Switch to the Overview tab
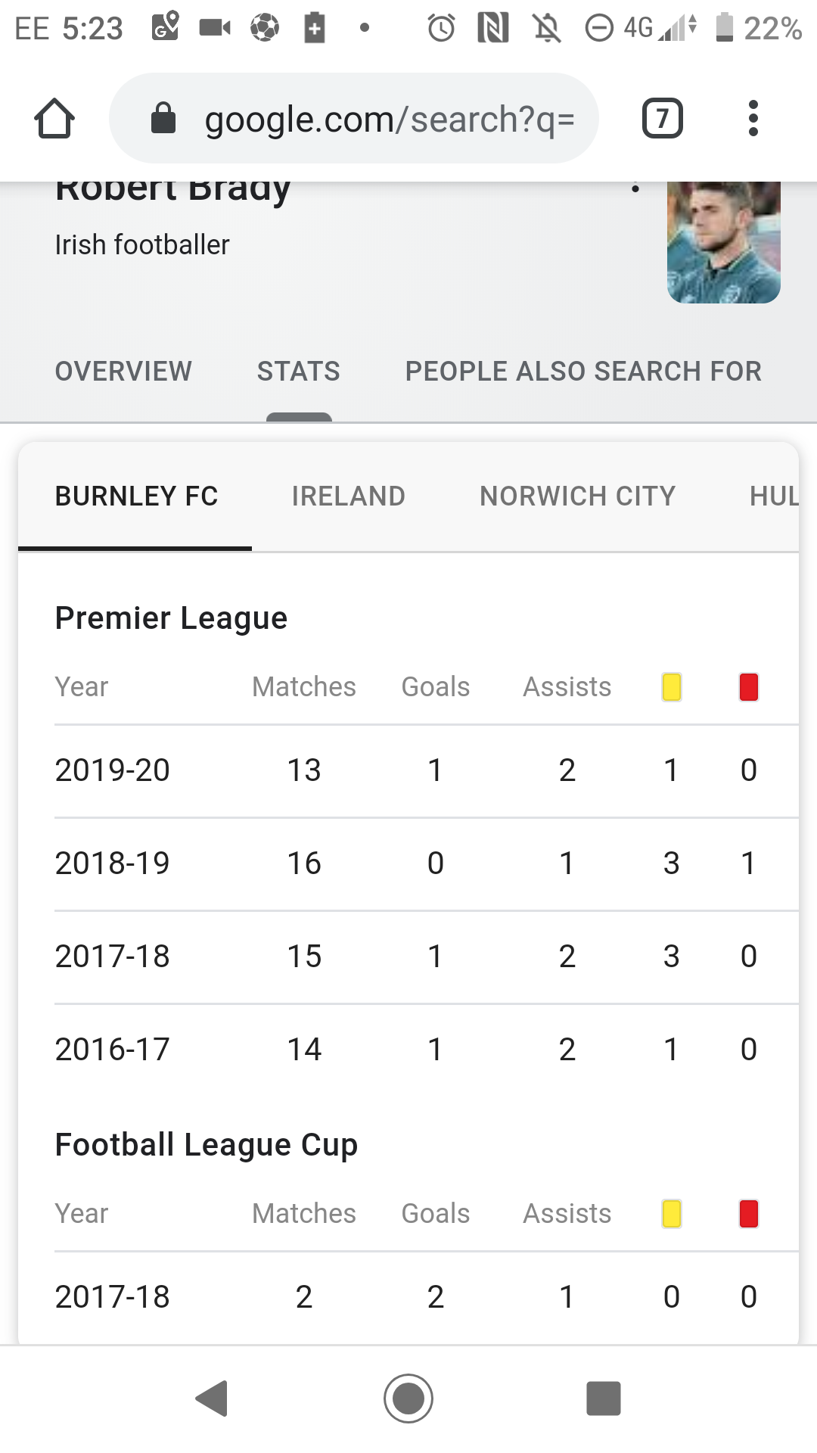The height and width of the screenshot is (1453, 817). pyautogui.click(x=123, y=372)
